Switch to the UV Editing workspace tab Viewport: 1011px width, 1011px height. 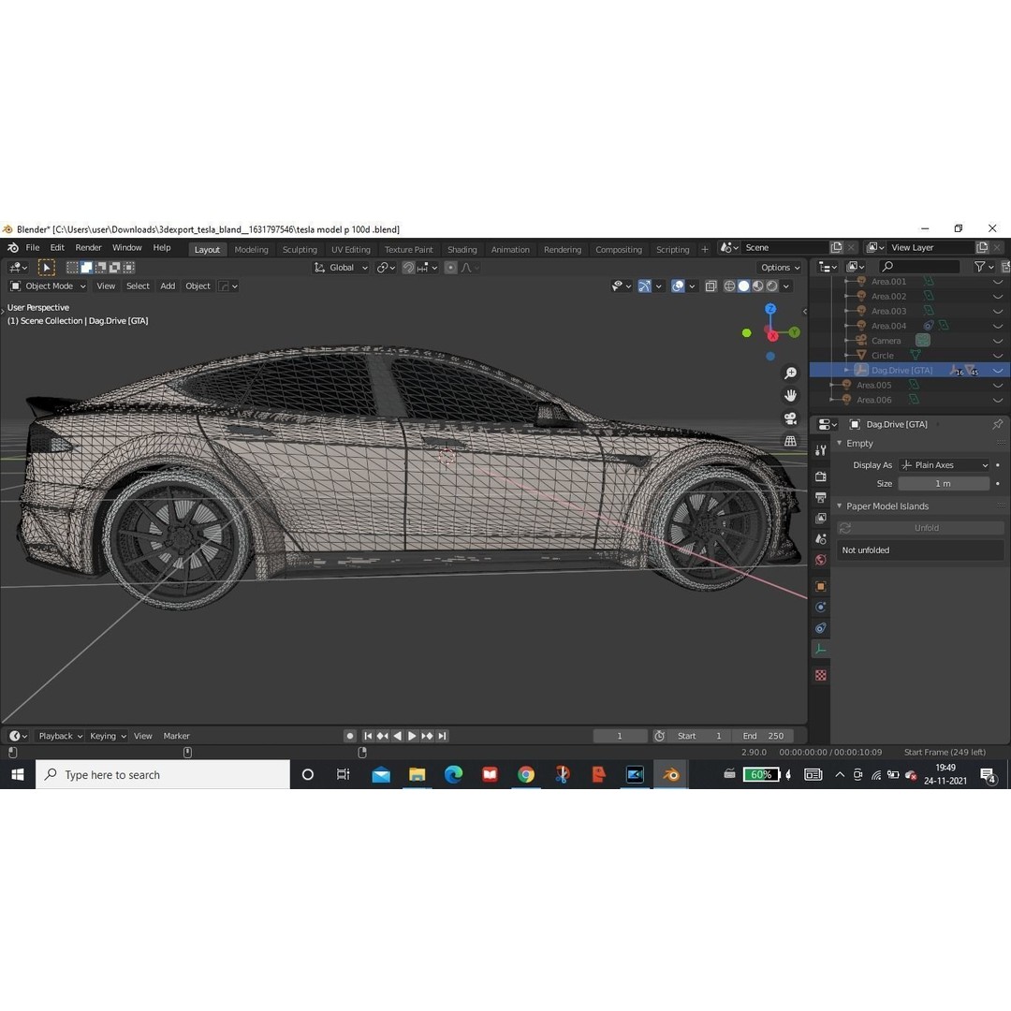[x=351, y=250]
